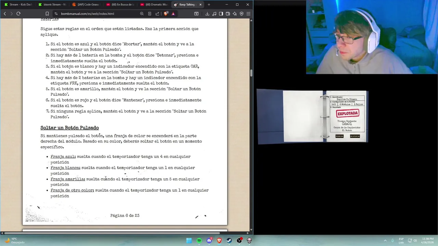Reload the bombmanual page
The image size is (438, 246).
[x=18, y=14]
